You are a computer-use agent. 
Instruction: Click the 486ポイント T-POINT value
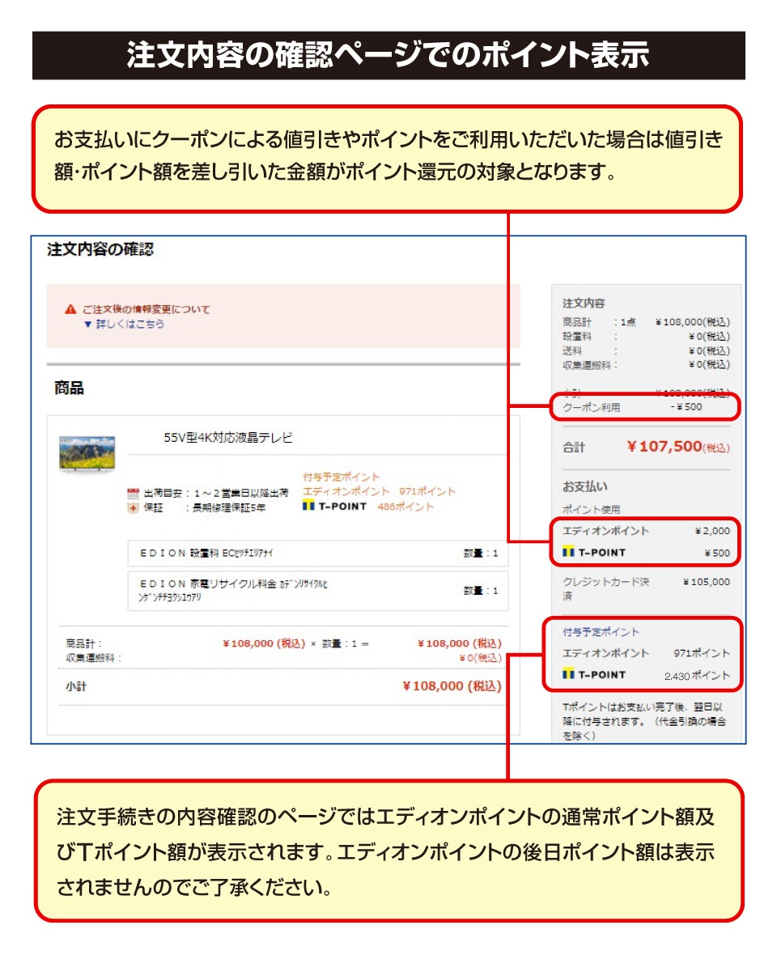coord(406,506)
